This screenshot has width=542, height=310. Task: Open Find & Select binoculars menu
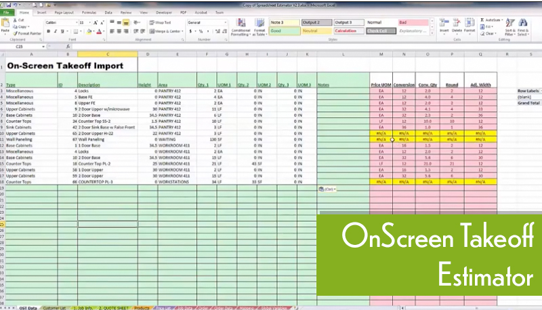pyautogui.click(x=522, y=27)
